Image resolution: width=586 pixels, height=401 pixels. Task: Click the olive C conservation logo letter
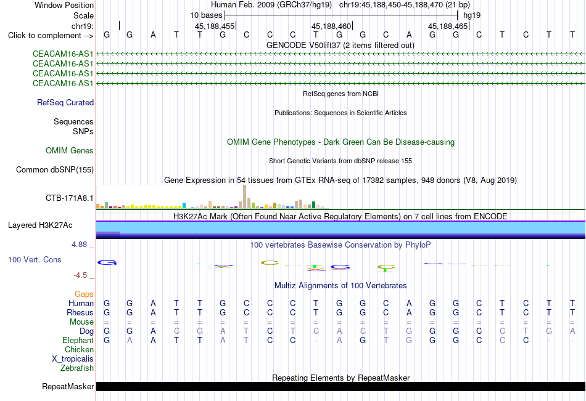[x=270, y=263]
